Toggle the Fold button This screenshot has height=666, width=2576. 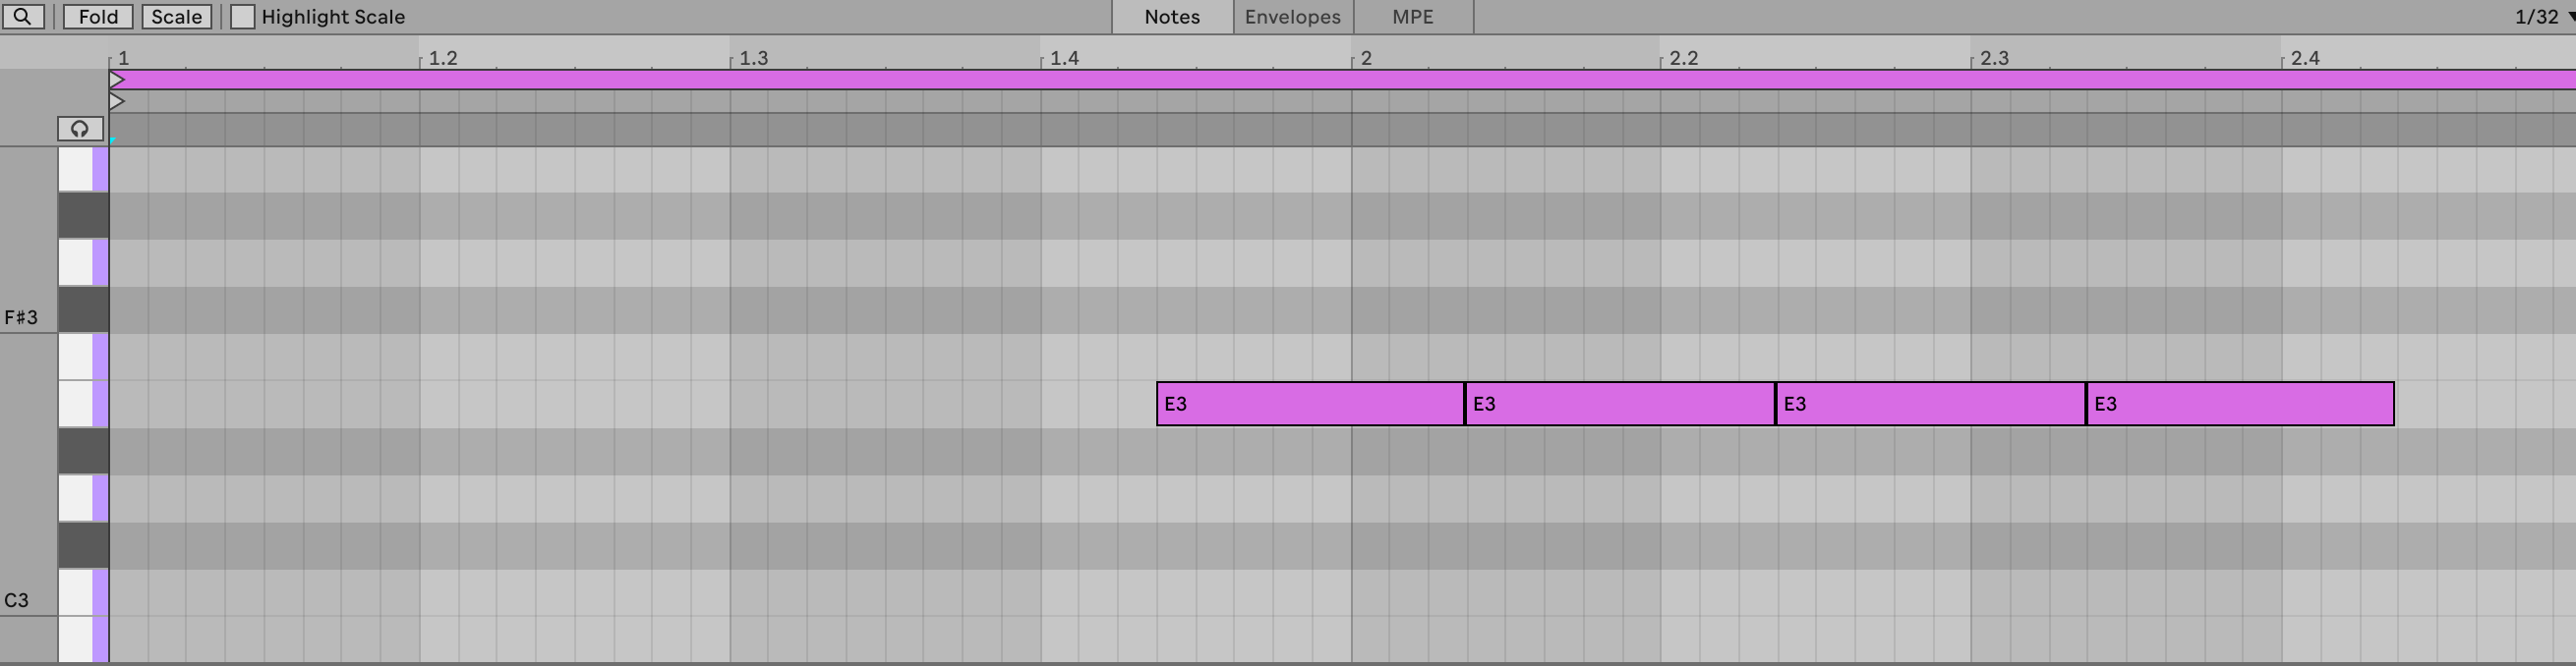click(x=98, y=17)
